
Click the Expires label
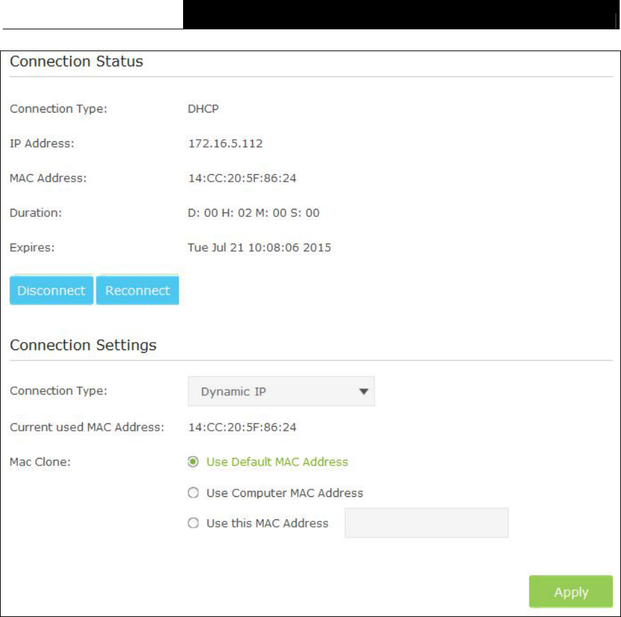click(32, 247)
